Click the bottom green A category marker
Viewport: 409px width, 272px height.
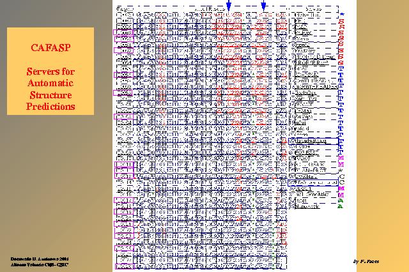click(341, 206)
